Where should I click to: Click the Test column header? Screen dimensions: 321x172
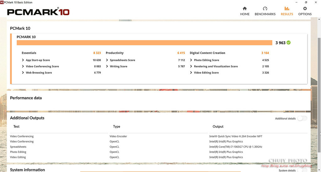point(16,127)
